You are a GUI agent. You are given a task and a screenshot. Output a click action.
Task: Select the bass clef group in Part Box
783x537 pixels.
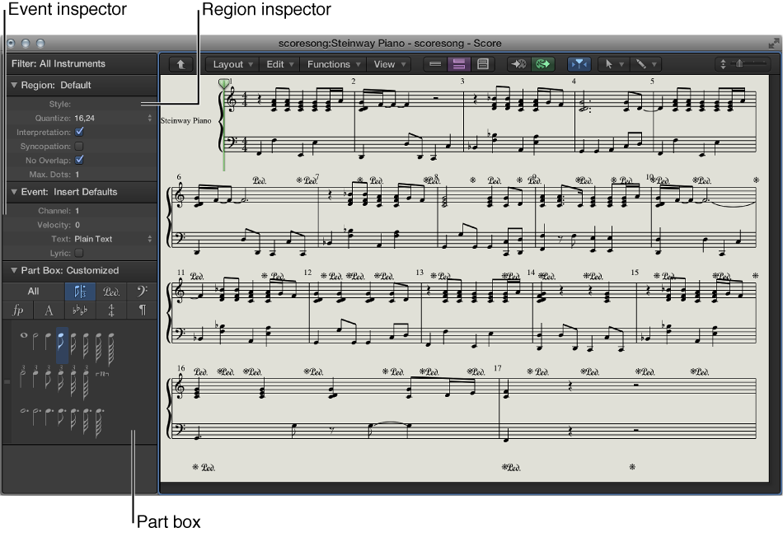(x=140, y=291)
